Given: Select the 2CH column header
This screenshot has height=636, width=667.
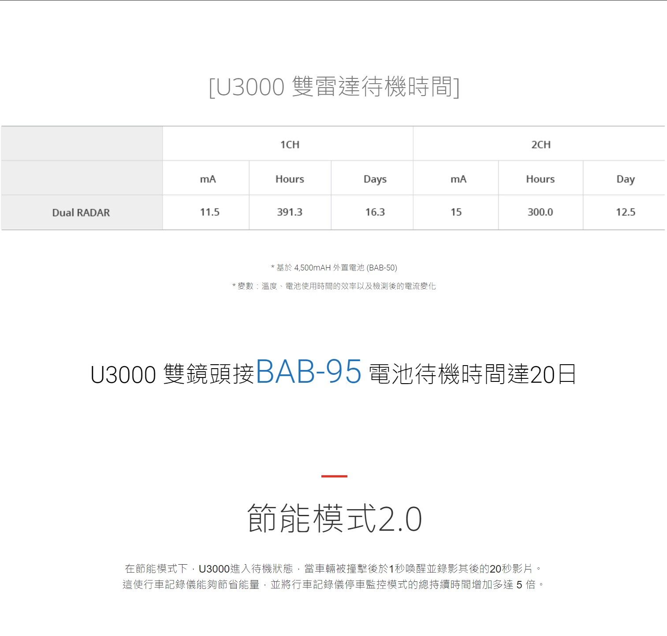Looking at the screenshot, I should [x=540, y=144].
